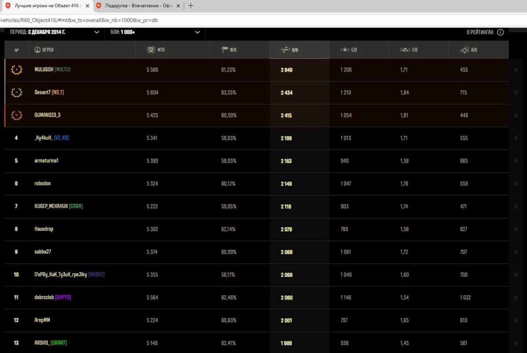Click the bronze laurel rank icon for GUMANOID_3
The height and width of the screenshot is (353, 527).
(x=16, y=115)
